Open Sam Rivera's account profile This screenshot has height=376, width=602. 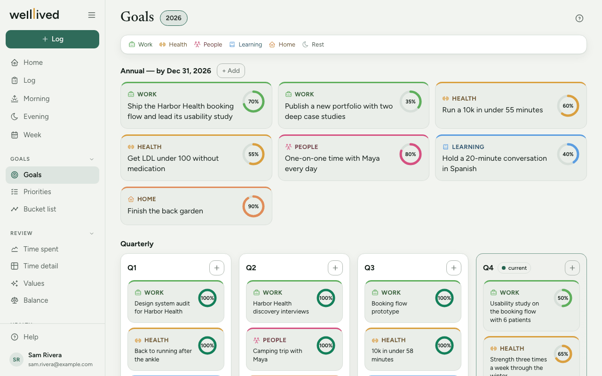click(x=52, y=360)
